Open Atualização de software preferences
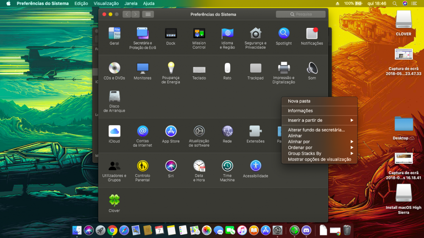424x238 pixels. click(x=199, y=136)
